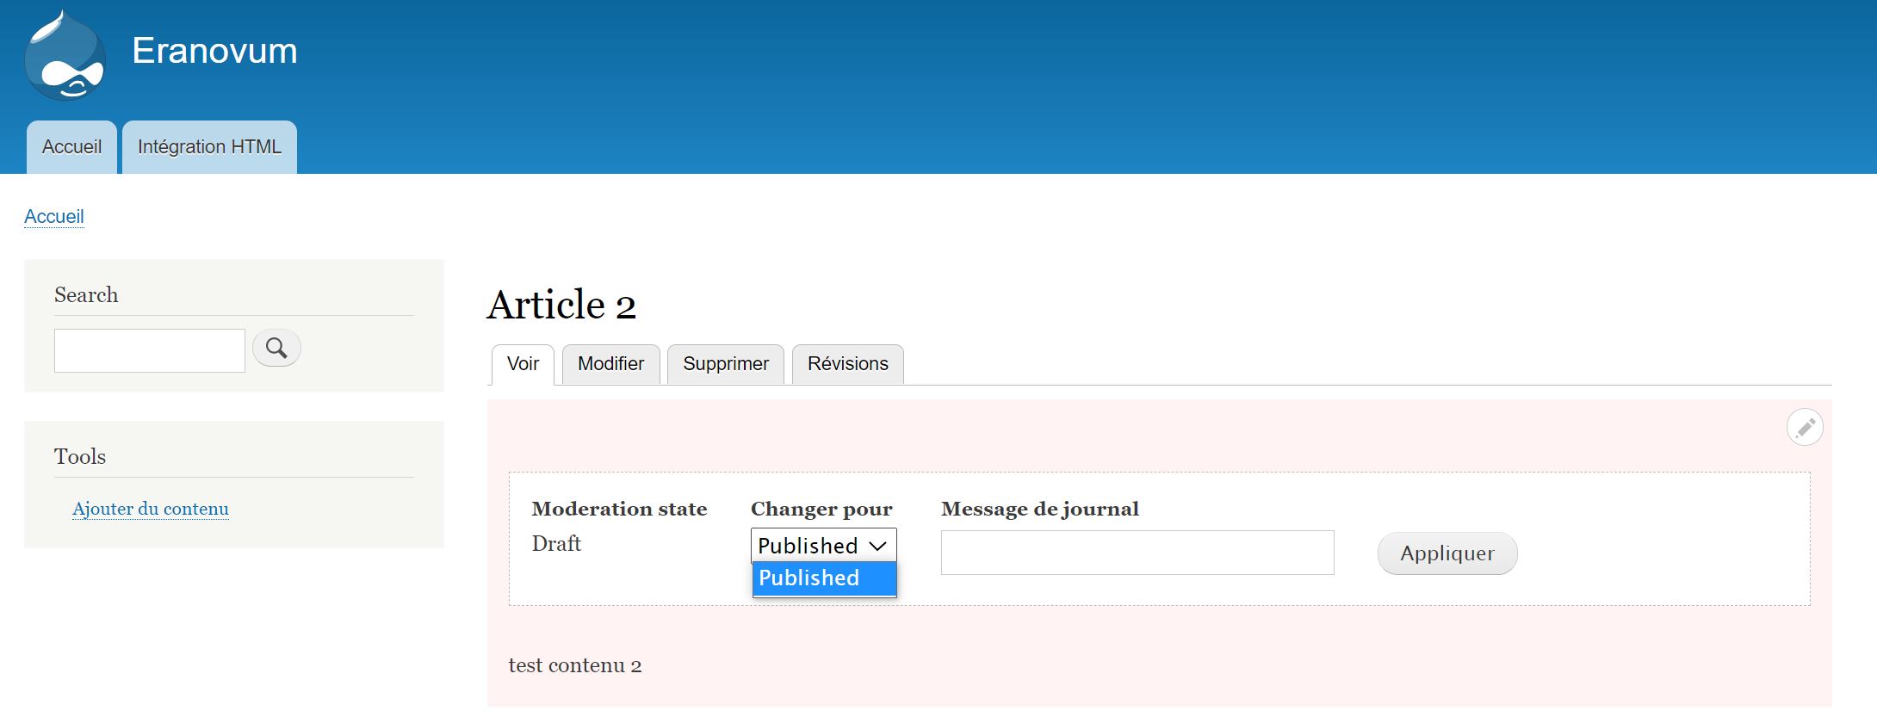Open the Supprimer tab
This screenshot has height=723, width=1877.
(725, 364)
